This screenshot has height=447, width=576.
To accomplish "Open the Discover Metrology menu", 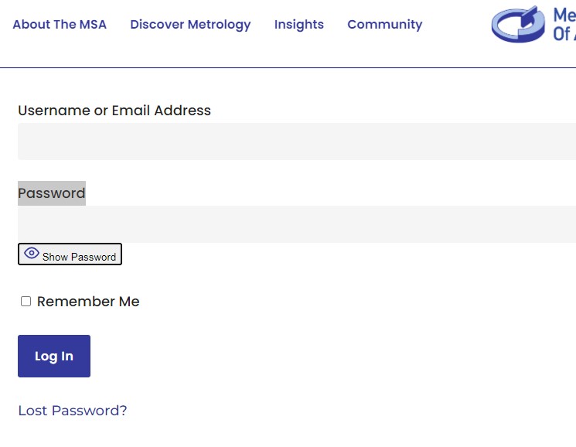I will (190, 25).
